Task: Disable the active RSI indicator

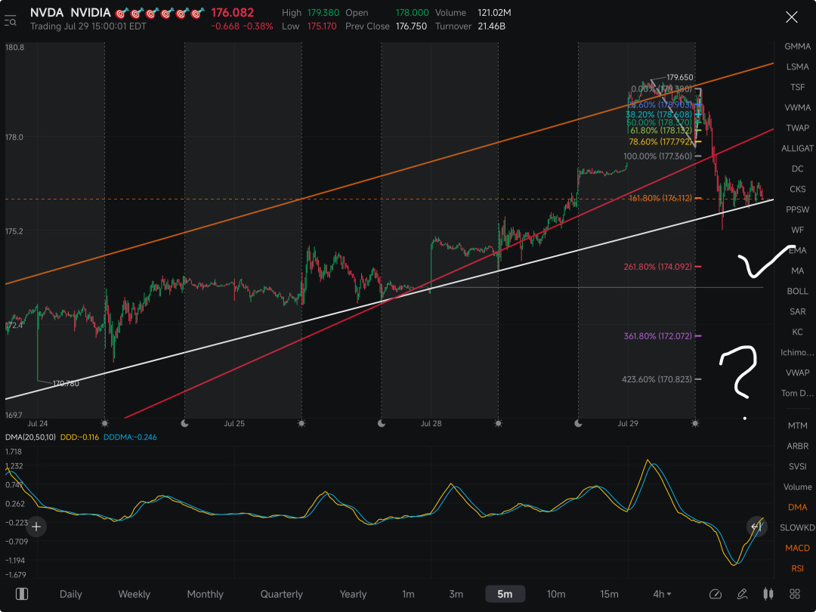Action: click(797, 568)
